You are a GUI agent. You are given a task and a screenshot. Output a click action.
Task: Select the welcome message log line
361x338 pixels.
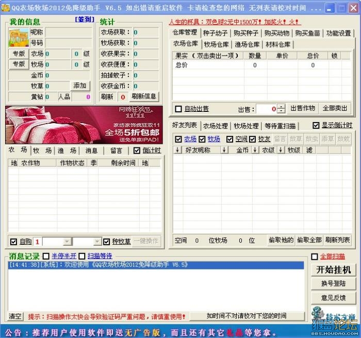156,265
